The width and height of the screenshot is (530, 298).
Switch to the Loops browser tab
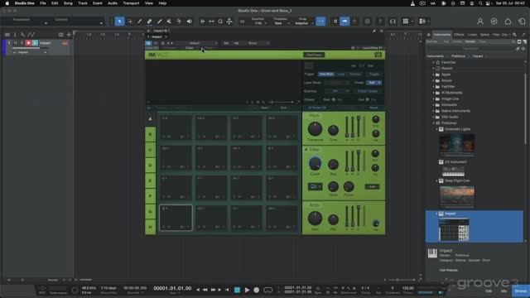(472, 35)
